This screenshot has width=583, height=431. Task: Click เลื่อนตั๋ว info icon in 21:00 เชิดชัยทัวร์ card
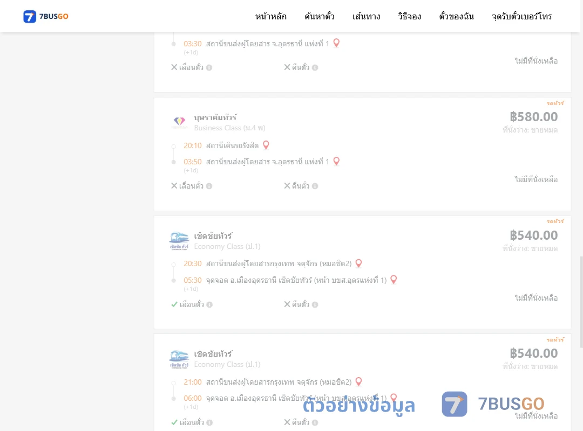(209, 422)
